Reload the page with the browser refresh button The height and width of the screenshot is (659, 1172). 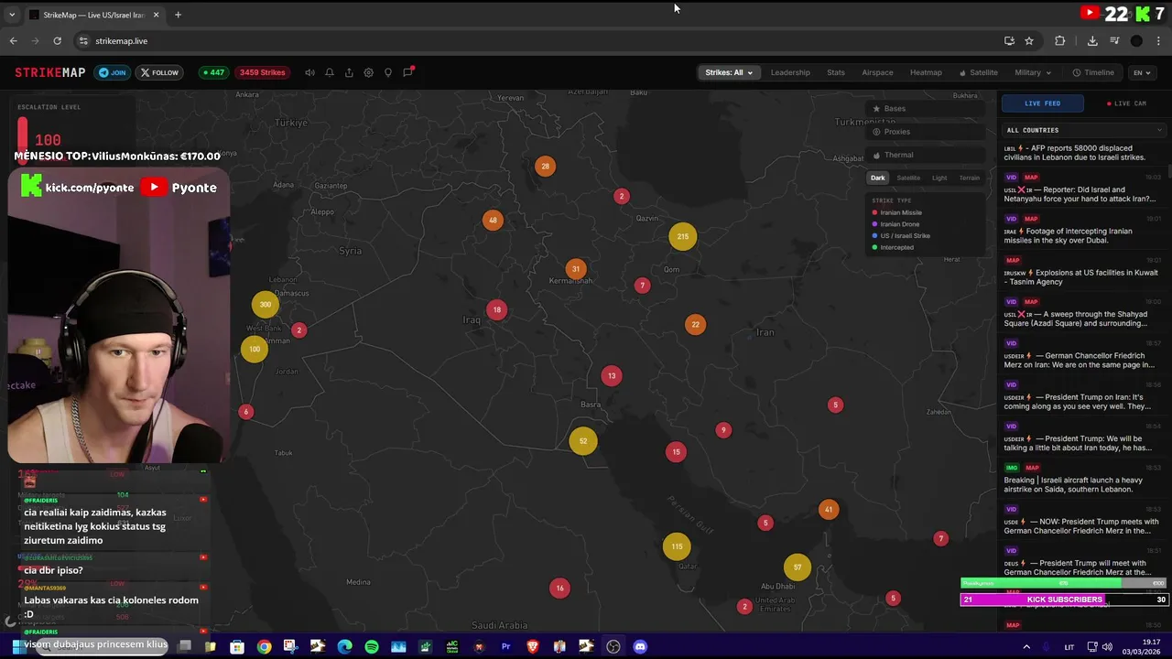57,40
